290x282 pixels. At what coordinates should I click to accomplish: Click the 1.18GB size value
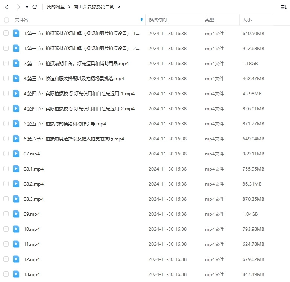pyautogui.click(x=250, y=64)
